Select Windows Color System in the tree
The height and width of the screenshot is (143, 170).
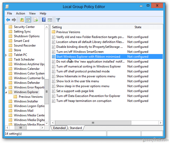[29, 73]
